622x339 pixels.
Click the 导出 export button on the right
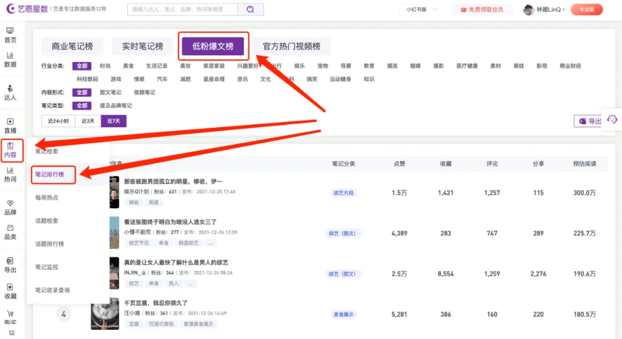click(589, 121)
